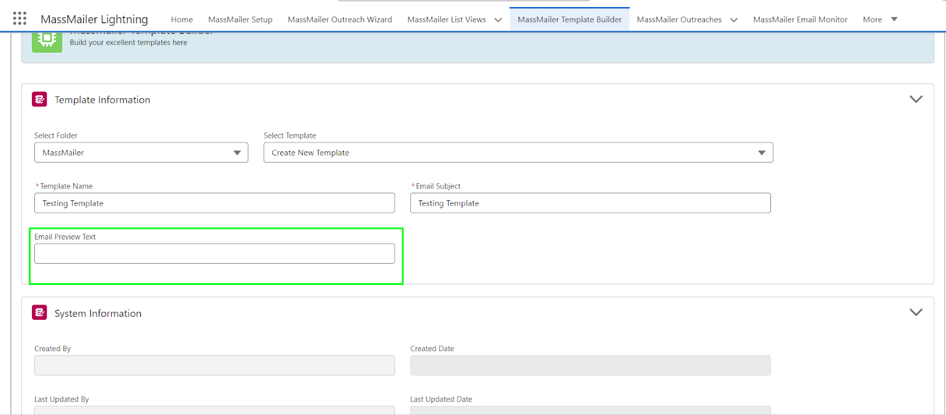Open the Select Folder dropdown showing MassMailer
This screenshot has width=946, height=415.
141,153
